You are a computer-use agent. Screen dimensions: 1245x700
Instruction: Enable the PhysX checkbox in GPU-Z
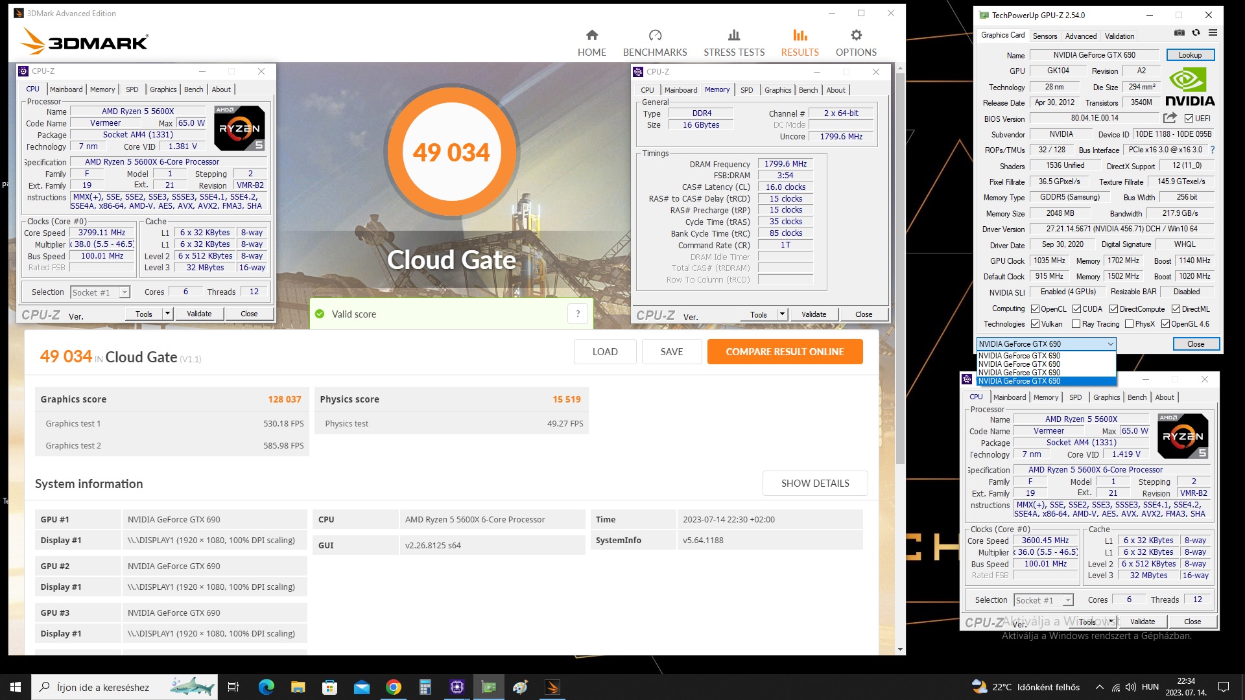pyautogui.click(x=1129, y=324)
